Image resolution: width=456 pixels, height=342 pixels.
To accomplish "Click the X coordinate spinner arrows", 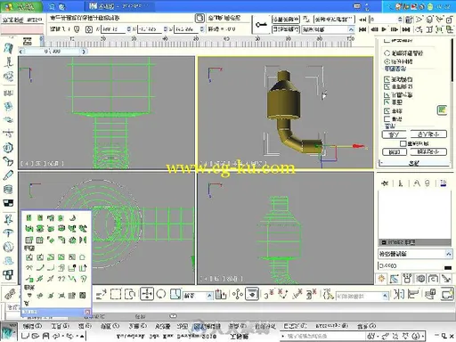I will coord(129,29).
